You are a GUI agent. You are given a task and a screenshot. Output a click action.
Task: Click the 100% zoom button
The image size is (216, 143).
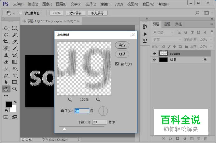tap(56, 13)
